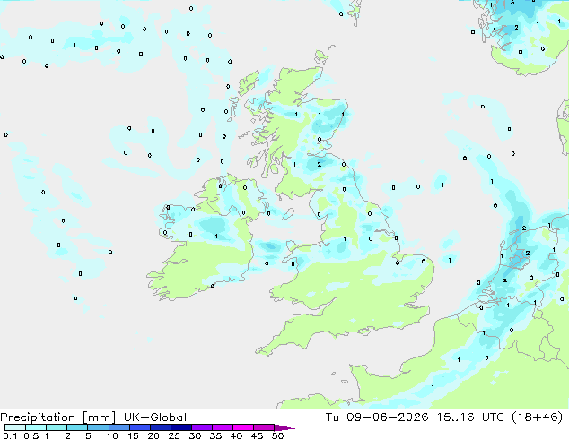Select the 15–20 mm legend color swatch
The height and width of the screenshot is (439, 569).
pos(140,427)
